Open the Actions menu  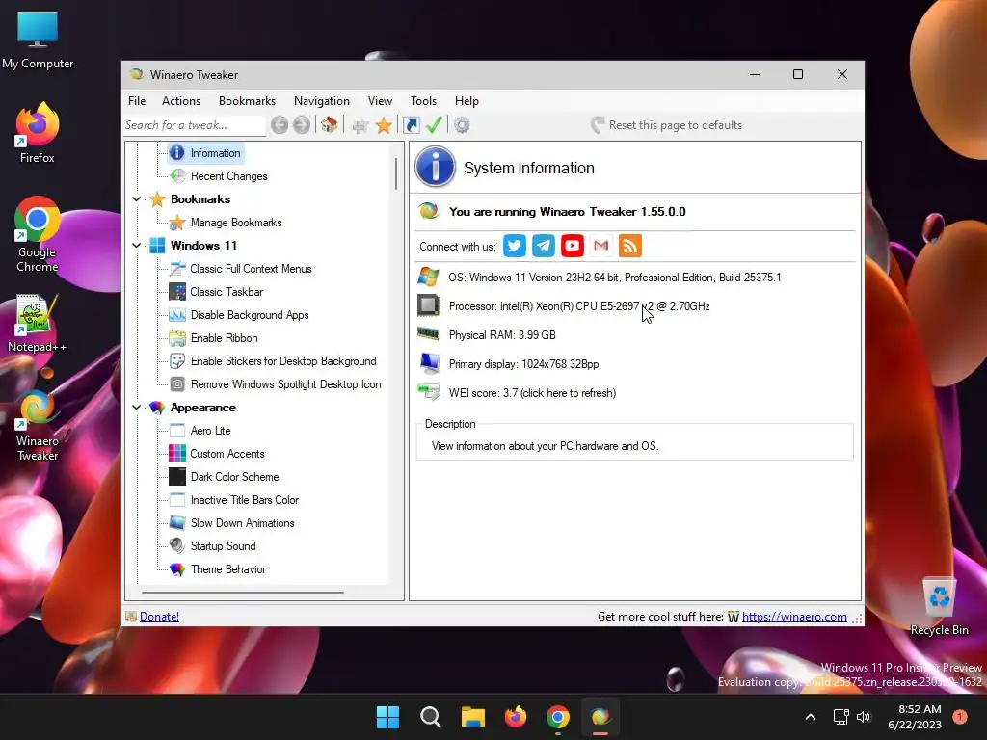180,101
